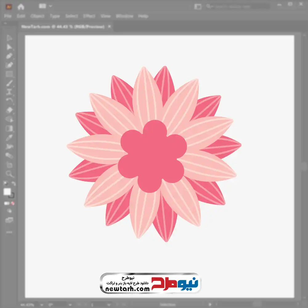Screen dimensions: 308x308
Task: Select the Selection tool arrow
Action: 9,38
